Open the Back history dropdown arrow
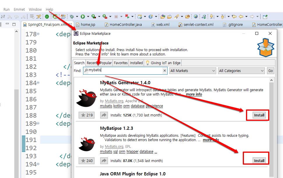 pos(246,17)
